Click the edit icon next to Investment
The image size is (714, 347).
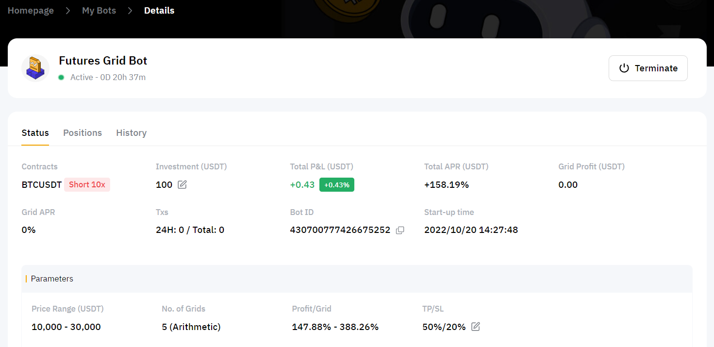coord(182,185)
